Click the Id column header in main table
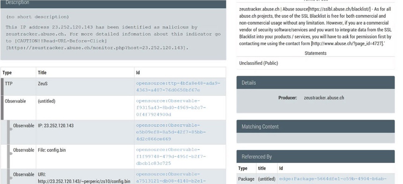The height and width of the screenshot is (184, 403). [138, 72]
